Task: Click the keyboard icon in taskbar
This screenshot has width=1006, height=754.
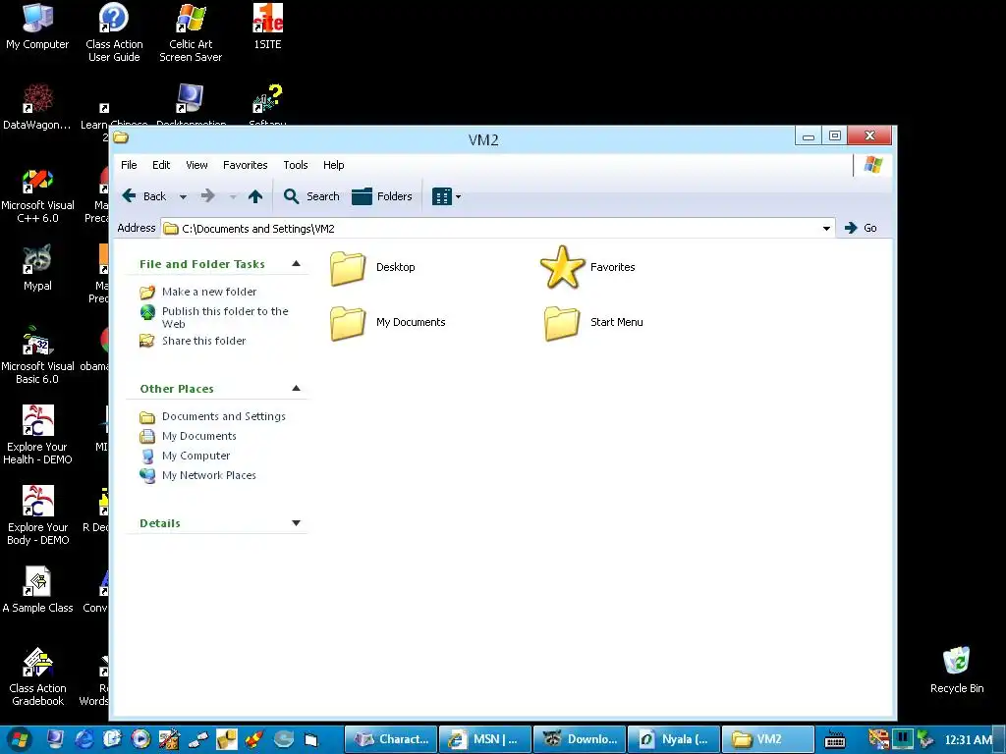Action: tap(835, 740)
